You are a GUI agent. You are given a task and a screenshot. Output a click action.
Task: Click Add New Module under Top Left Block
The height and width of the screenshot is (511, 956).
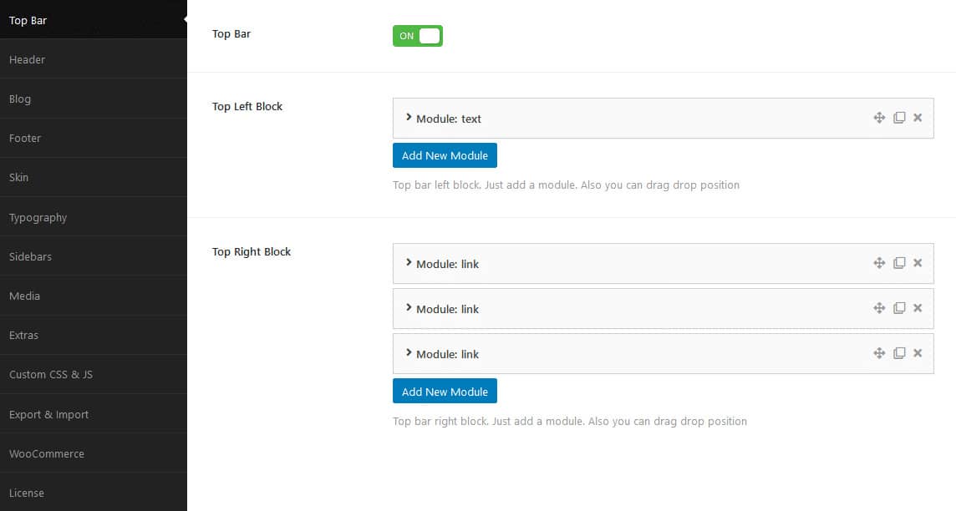[x=445, y=155]
